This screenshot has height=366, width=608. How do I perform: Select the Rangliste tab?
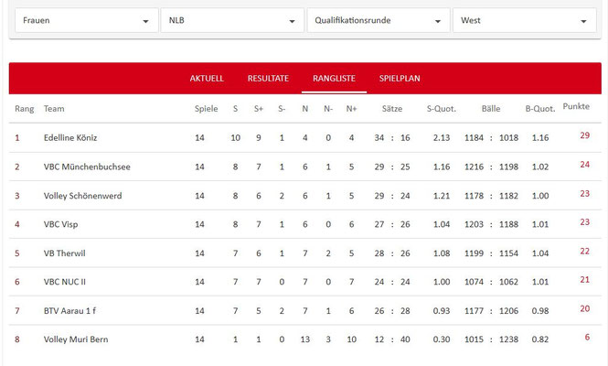point(334,79)
